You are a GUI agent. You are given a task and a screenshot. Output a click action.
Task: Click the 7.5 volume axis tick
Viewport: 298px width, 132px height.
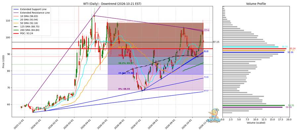tap(247, 119)
